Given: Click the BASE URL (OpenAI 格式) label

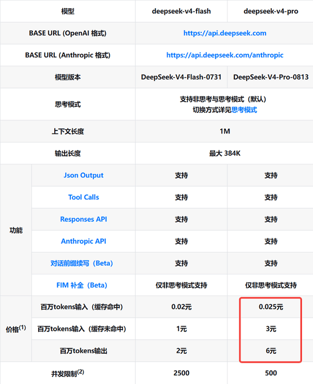Looking at the screenshot, I should tap(68, 33).
